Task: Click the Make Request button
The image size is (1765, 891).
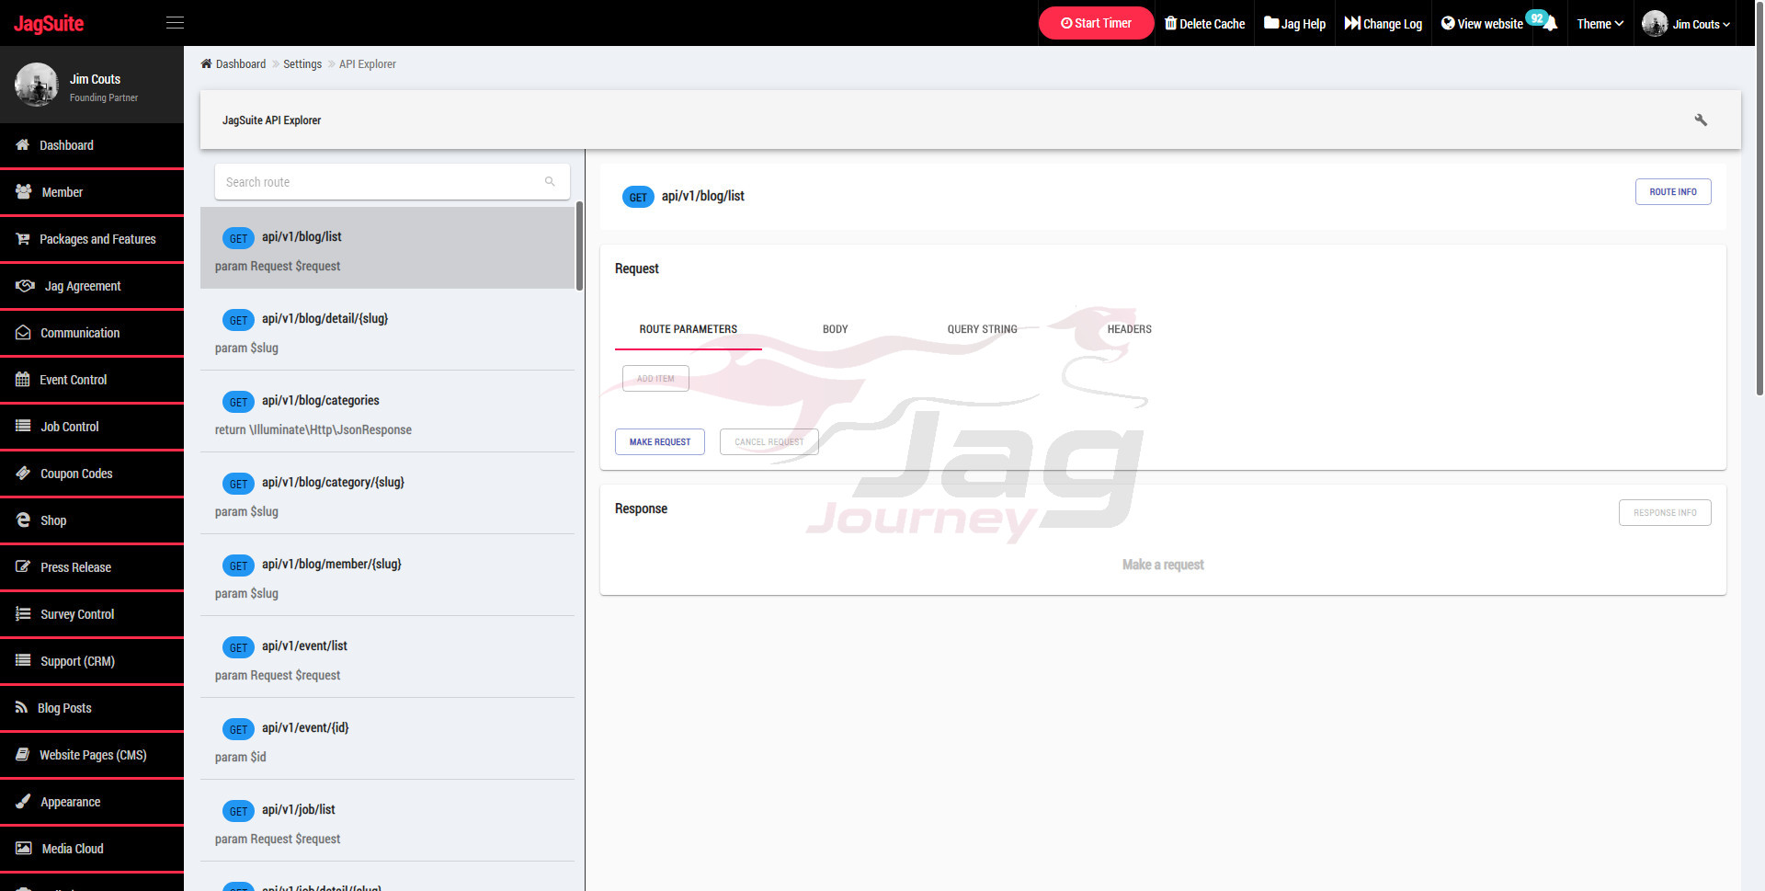Action: click(660, 441)
